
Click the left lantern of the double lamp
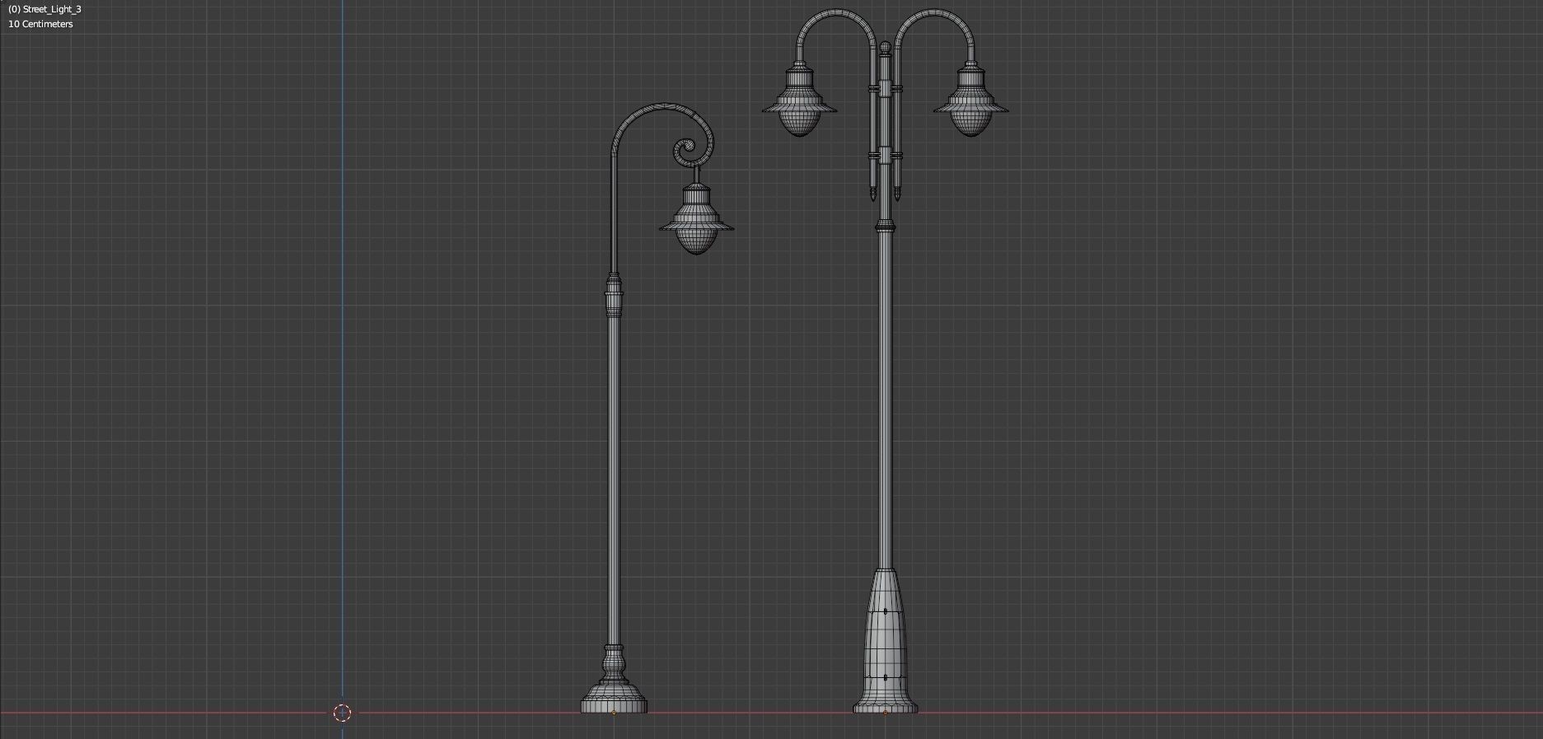pos(799,99)
